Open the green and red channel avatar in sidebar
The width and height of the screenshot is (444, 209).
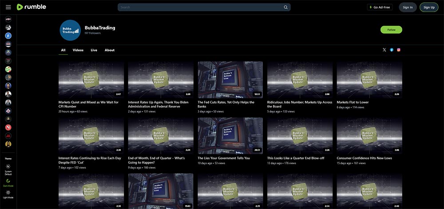coord(8,69)
